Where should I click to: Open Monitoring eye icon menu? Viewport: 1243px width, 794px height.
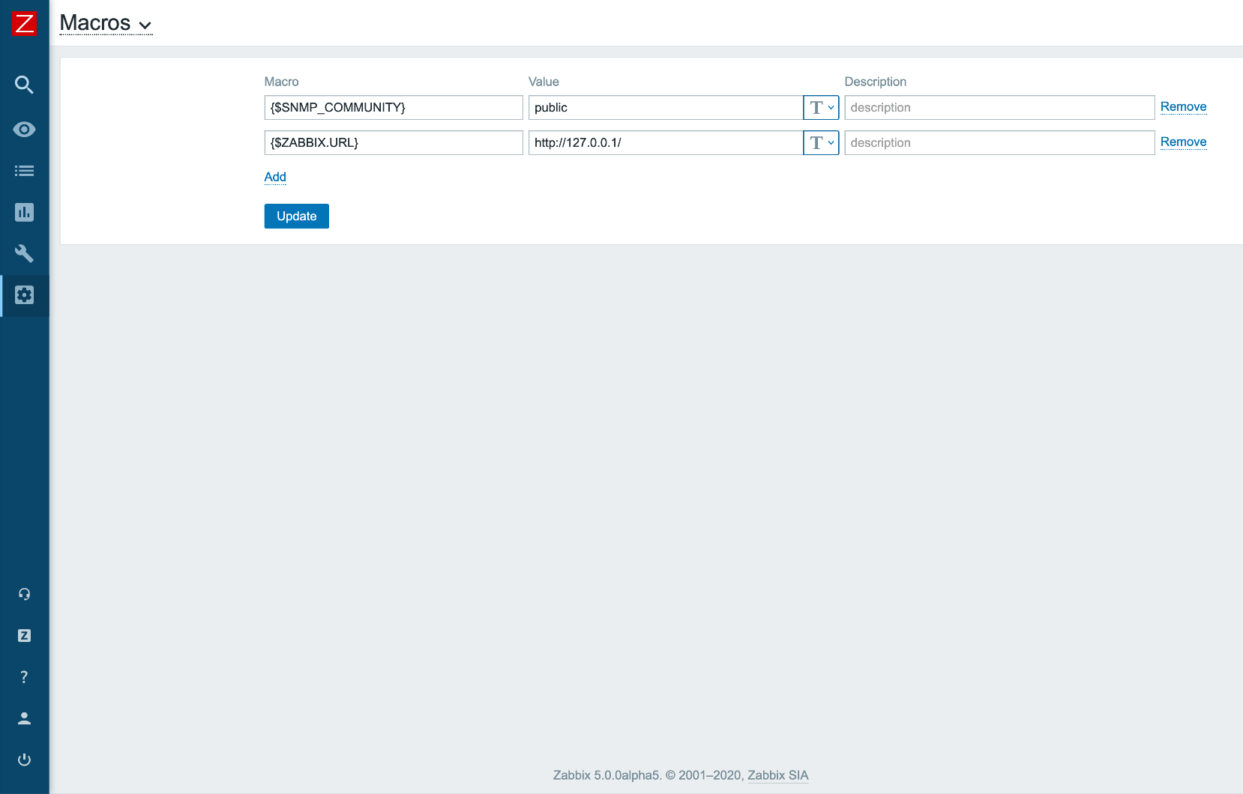tap(24, 130)
